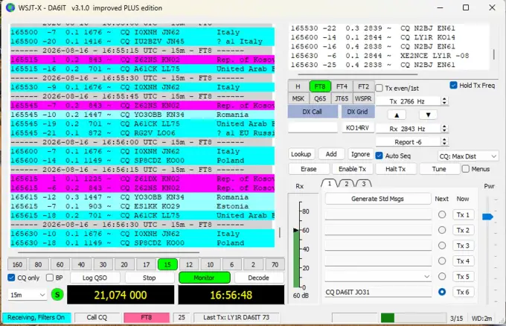This screenshot has width=506, height=326.
Task: Select the Next radio for Tx 3
Action: [442, 246]
